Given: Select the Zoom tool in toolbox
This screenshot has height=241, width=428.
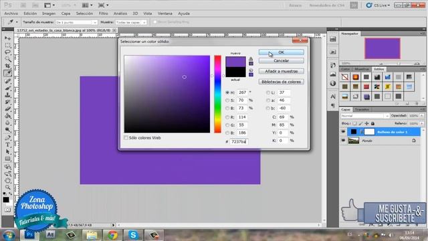Looking at the screenshot, I should pos(7,187).
